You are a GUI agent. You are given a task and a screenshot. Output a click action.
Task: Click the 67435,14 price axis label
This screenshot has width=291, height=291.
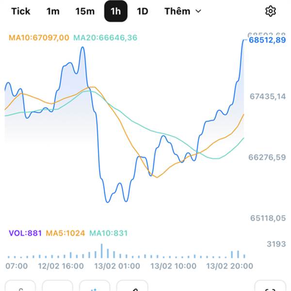pyautogui.click(x=268, y=97)
